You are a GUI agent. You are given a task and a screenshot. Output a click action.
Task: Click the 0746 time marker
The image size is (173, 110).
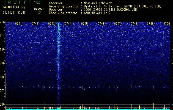(101, 24)
